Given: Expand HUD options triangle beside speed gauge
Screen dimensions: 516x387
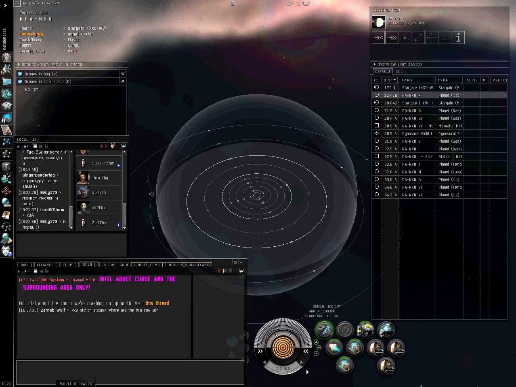Looking at the screenshot, I should pos(307,372).
